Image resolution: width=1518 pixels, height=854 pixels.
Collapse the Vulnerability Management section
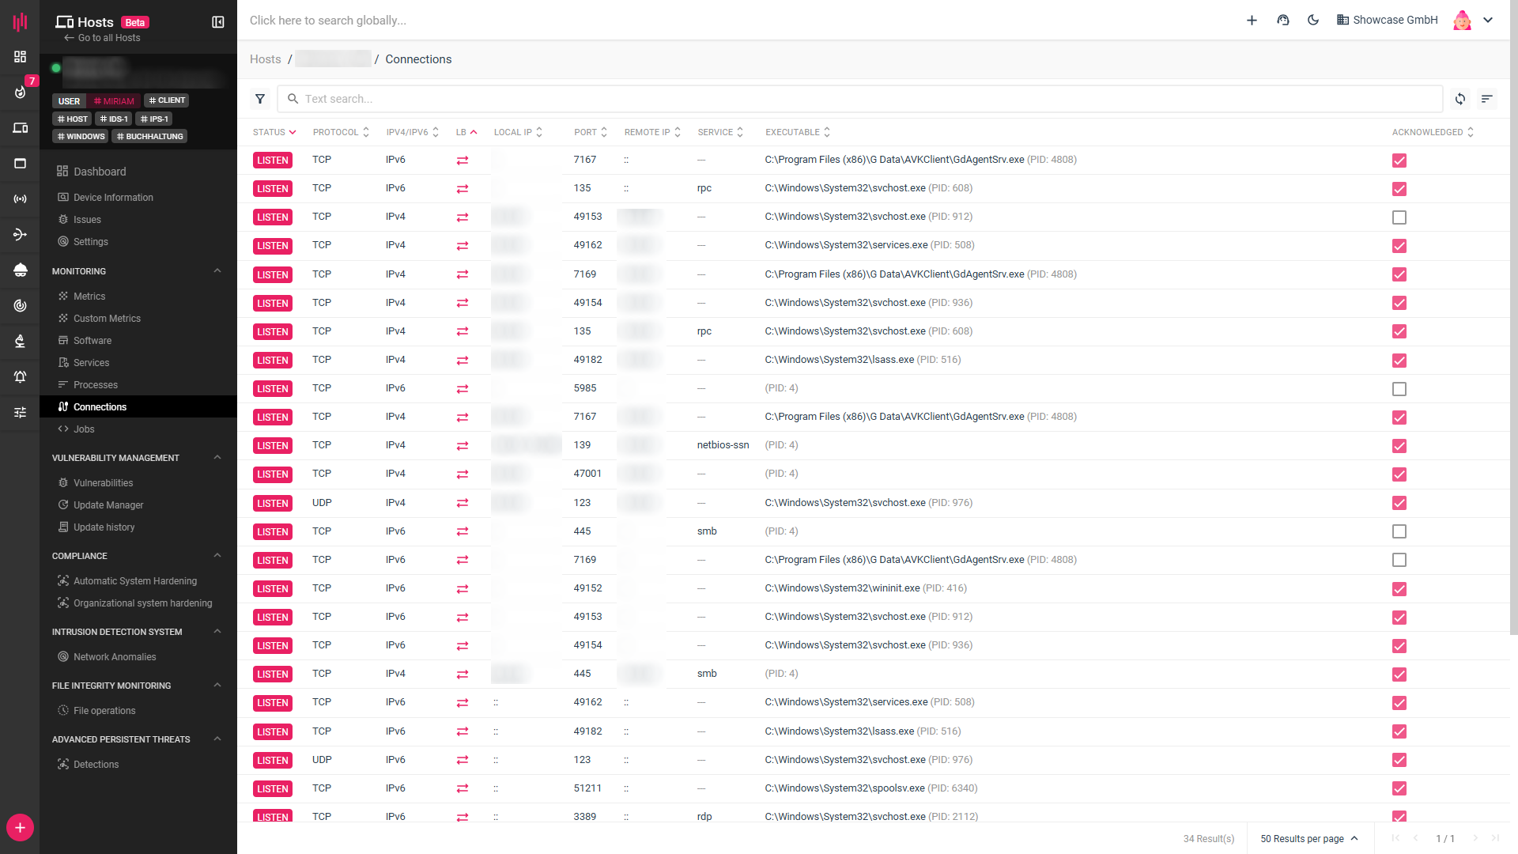pos(217,458)
